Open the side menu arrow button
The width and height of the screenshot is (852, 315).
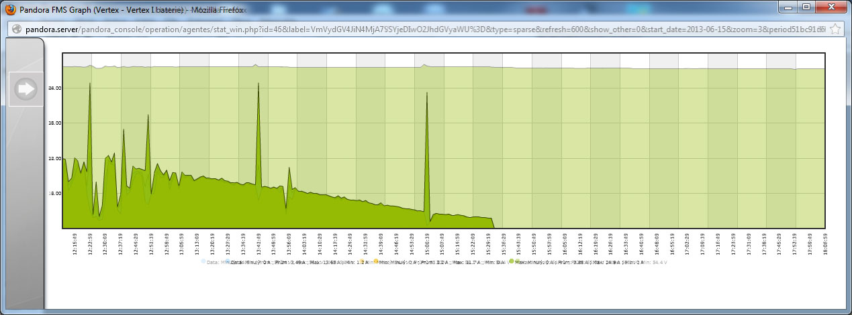click(x=26, y=89)
